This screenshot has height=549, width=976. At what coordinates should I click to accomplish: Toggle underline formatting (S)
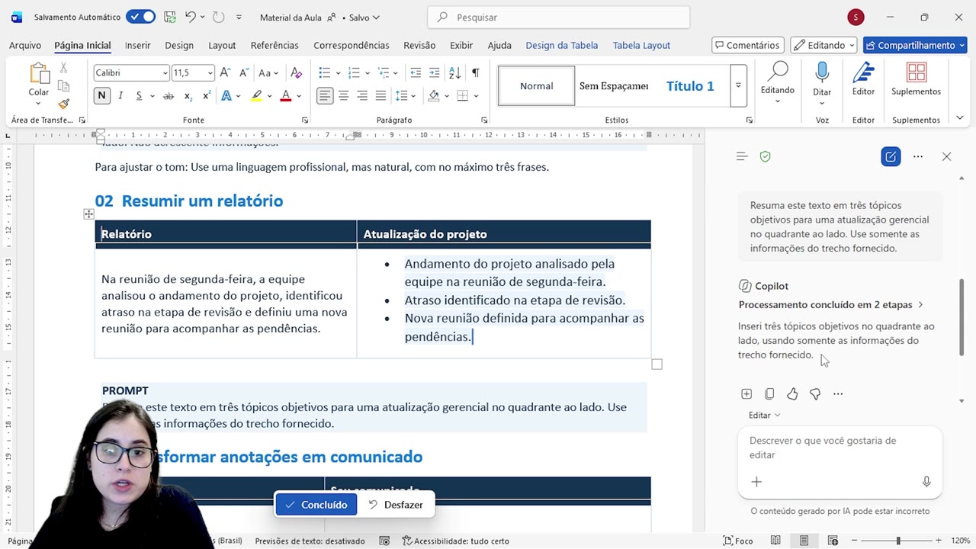(139, 96)
